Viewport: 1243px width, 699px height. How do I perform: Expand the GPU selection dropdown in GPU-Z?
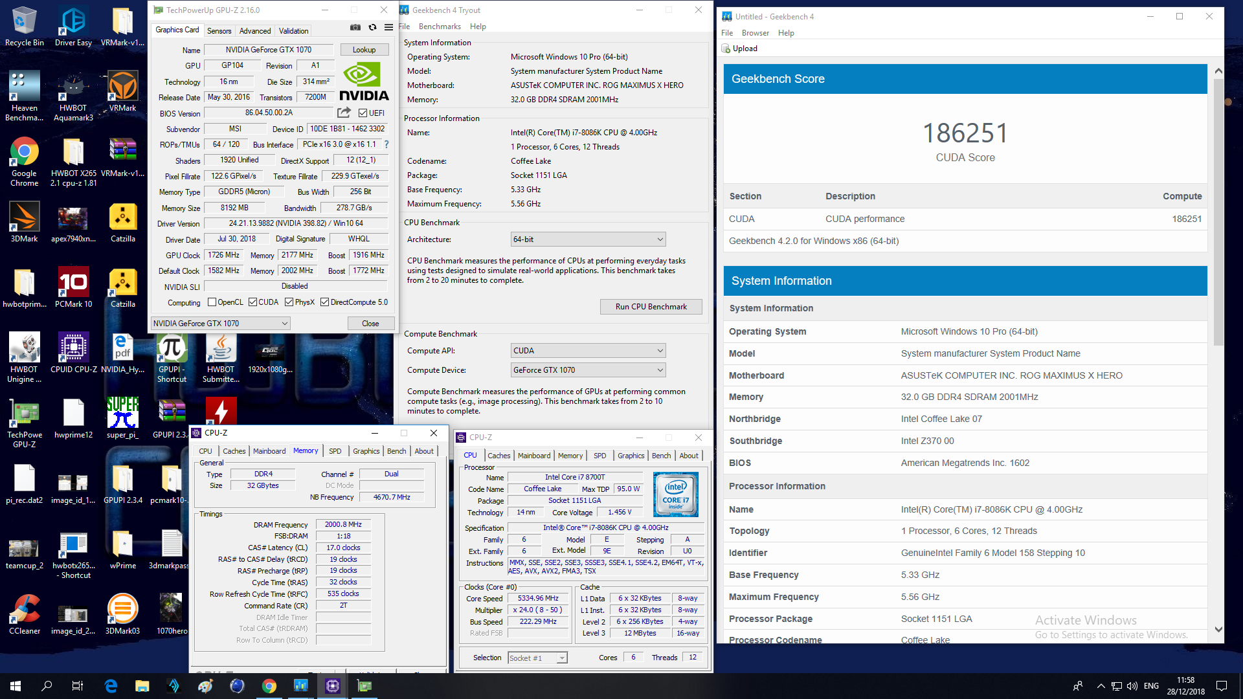tap(220, 323)
